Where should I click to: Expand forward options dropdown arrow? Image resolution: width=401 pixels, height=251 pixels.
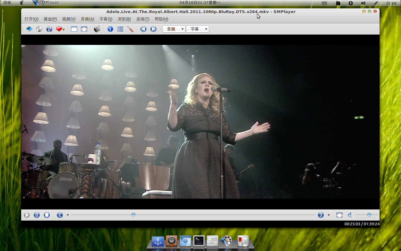pyautogui.click(x=329, y=215)
